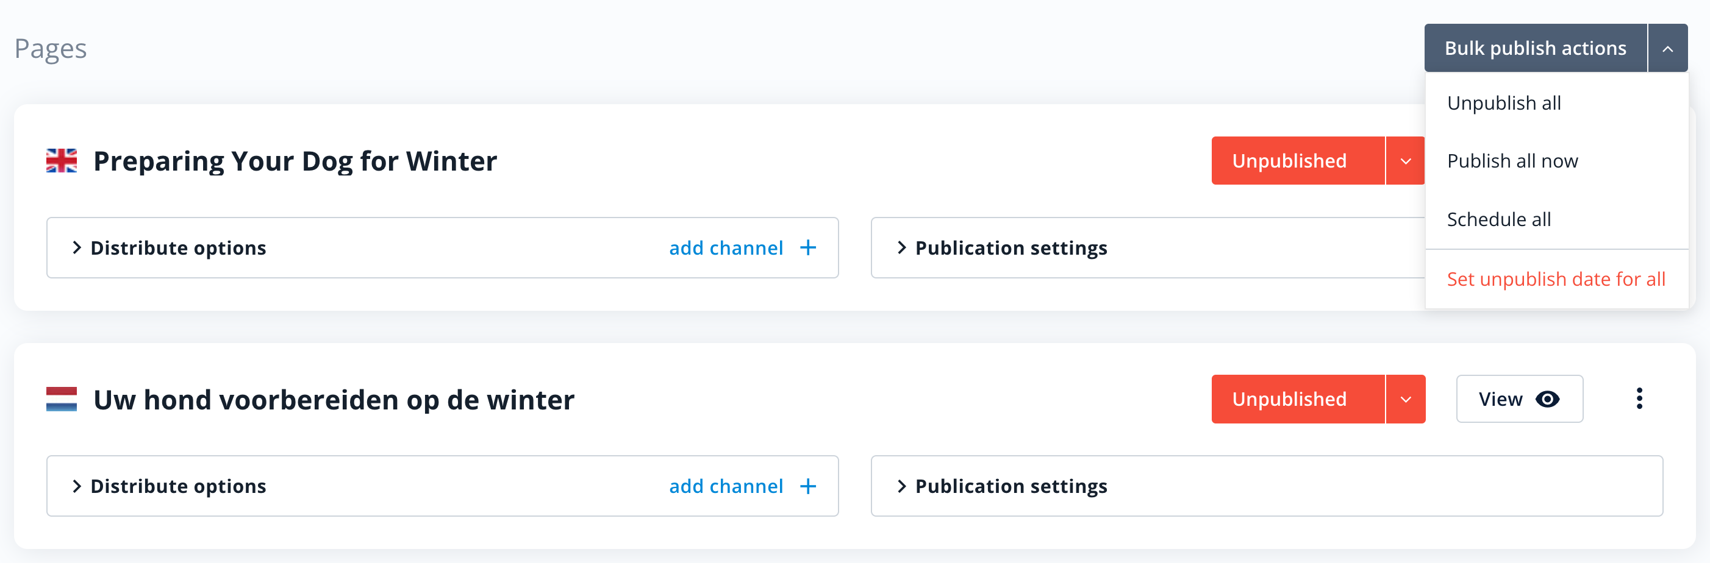This screenshot has height=563, width=1710.
Task: Select Unpublish all from the menu
Action: tap(1503, 104)
